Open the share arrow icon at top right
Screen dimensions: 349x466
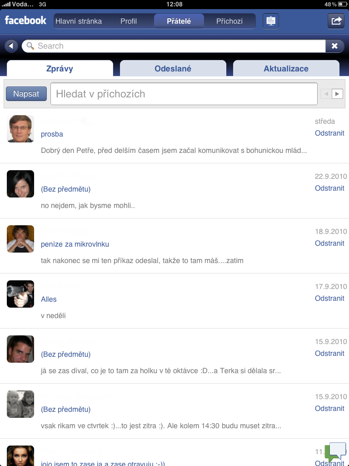[336, 21]
